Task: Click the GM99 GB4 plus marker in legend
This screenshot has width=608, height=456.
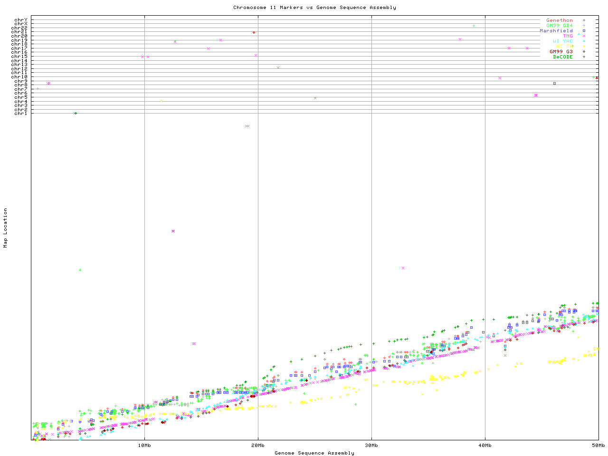Action: coord(584,26)
